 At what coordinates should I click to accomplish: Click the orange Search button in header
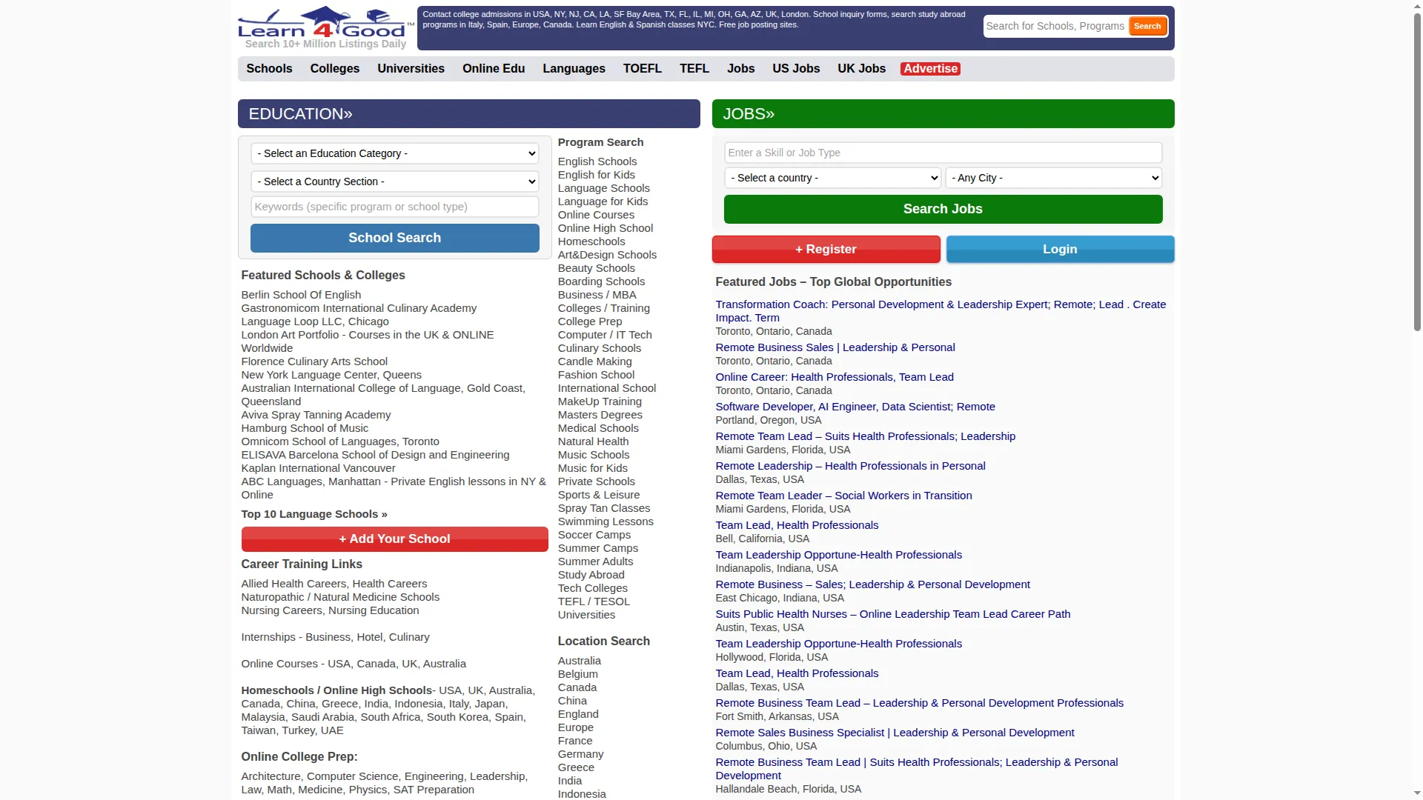[x=1147, y=26]
